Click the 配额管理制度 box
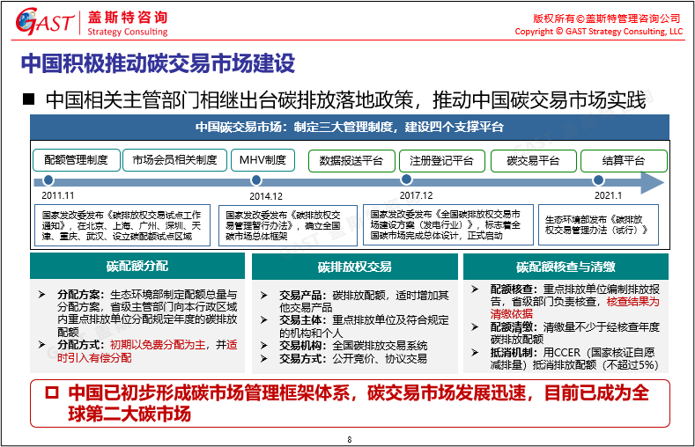The image size is (695, 447). coord(76,160)
